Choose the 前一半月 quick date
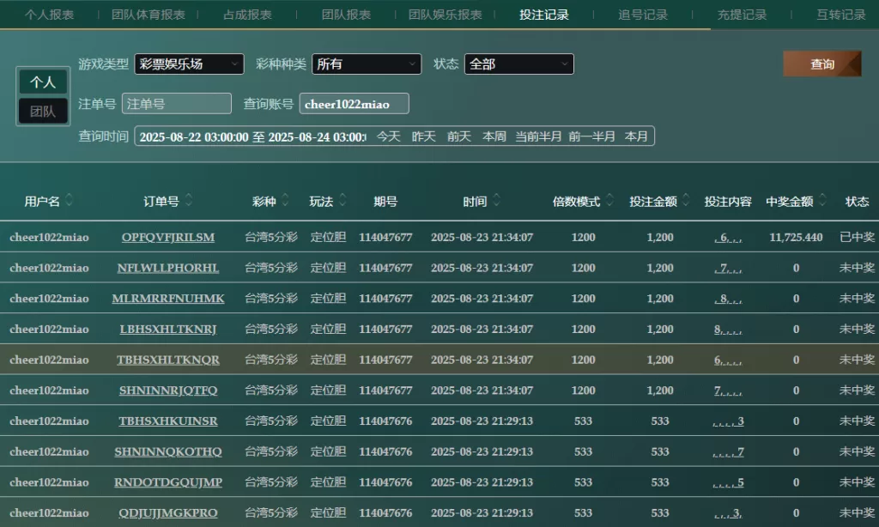This screenshot has width=879, height=527. pos(591,136)
